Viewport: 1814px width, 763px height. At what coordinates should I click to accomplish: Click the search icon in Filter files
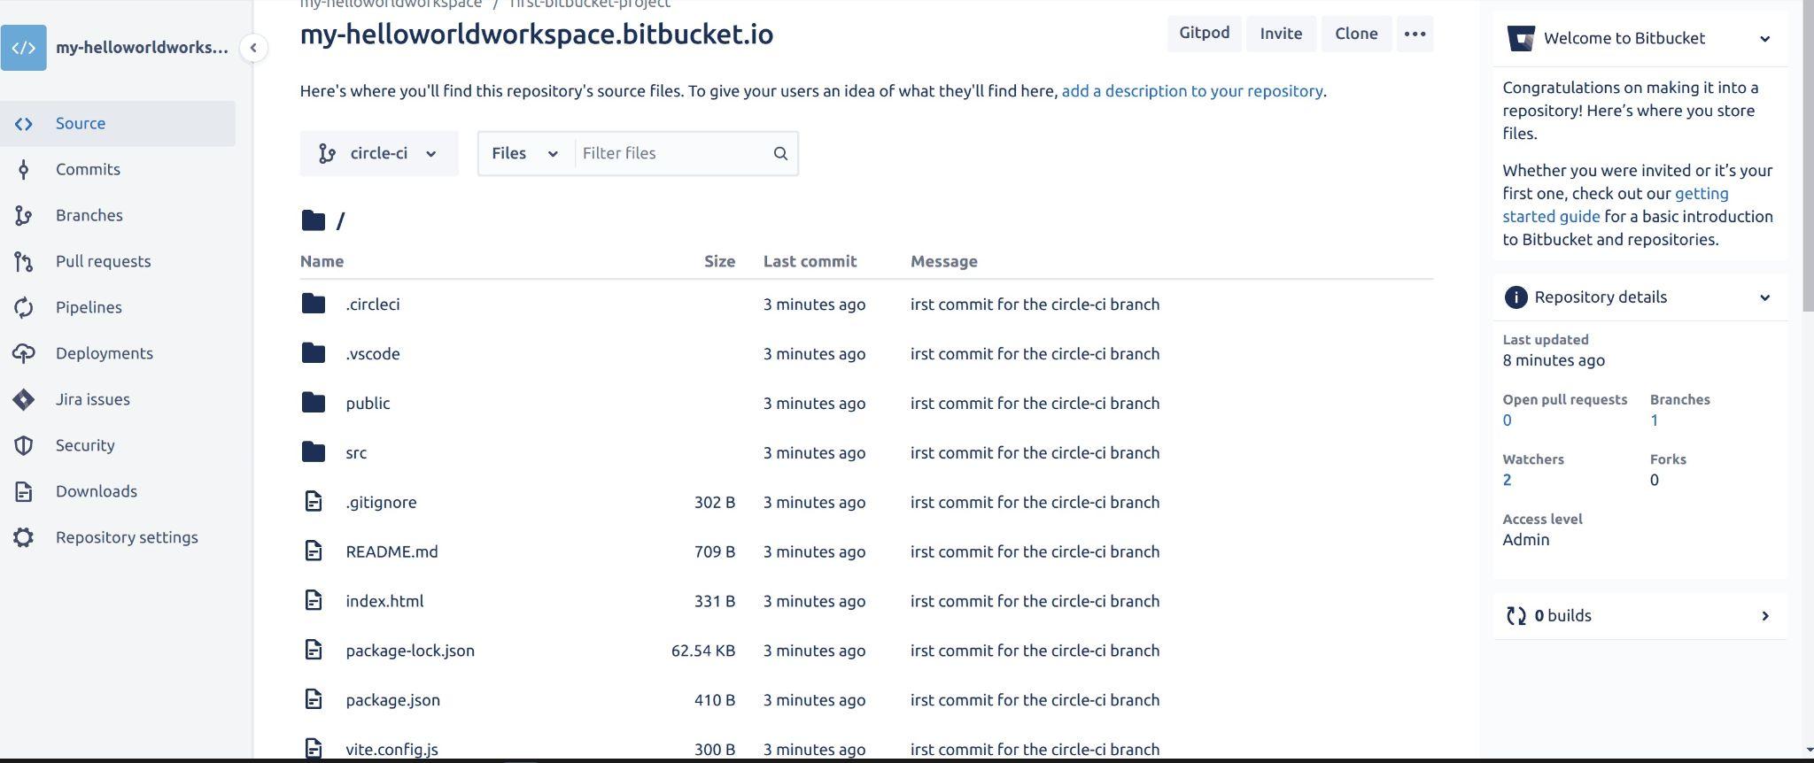pos(780,153)
